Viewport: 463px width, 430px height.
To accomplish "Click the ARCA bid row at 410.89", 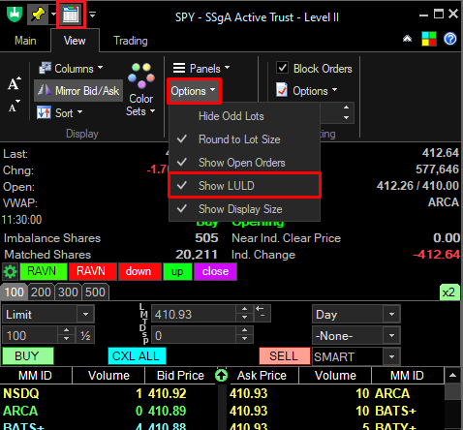I will point(109,411).
